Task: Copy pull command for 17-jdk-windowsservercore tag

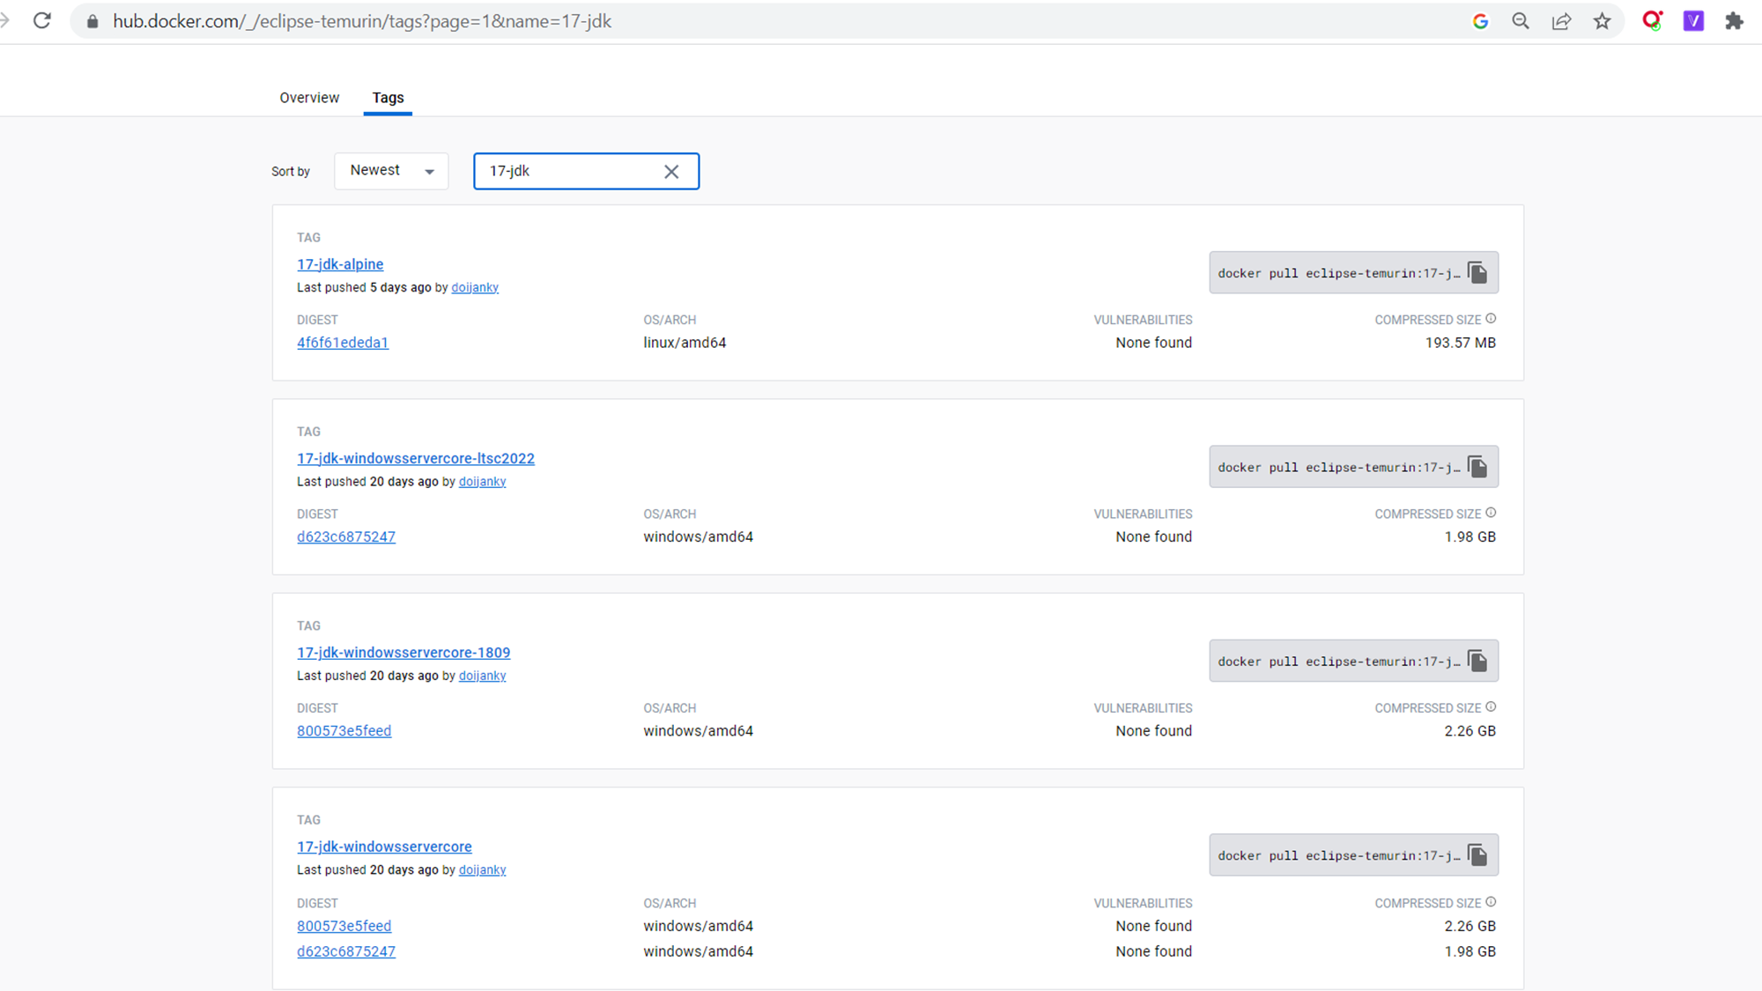Action: coord(1477,855)
